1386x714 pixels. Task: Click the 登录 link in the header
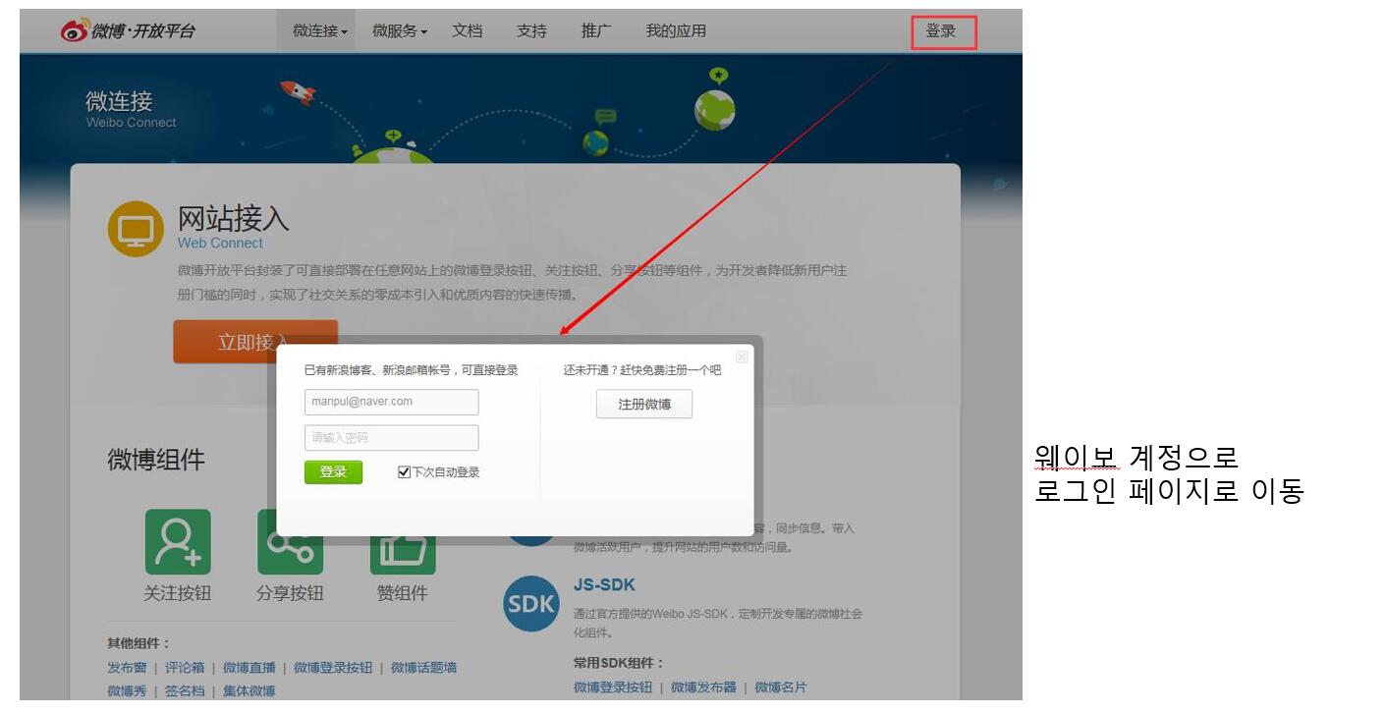pos(941,31)
